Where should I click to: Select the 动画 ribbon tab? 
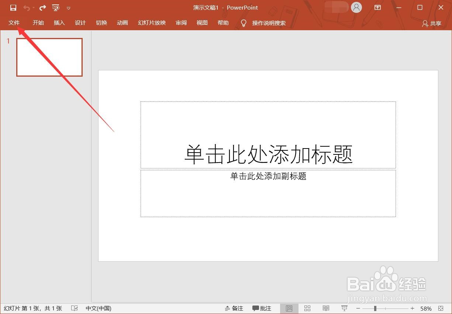[x=123, y=23]
